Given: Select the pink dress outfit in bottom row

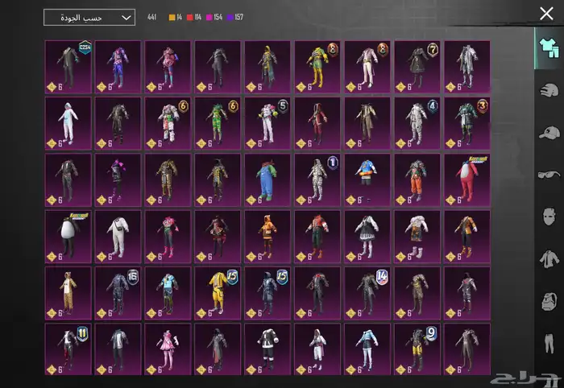Looking at the screenshot, I should point(168,350).
